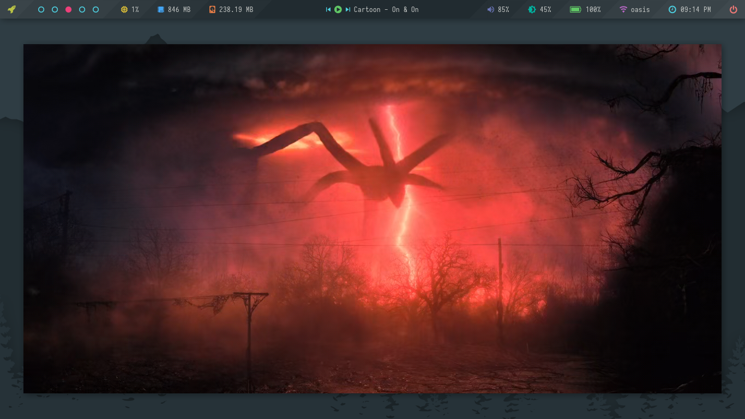The width and height of the screenshot is (745, 419).
Task: Click the 45% brightness value
Action: click(x=545, y=9)
